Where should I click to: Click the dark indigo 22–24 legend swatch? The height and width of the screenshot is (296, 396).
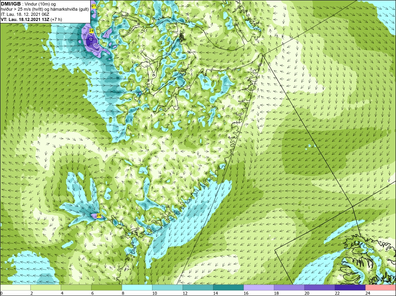tap(350, 288)
